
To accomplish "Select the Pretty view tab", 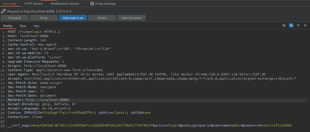I will tap(8, 26).
